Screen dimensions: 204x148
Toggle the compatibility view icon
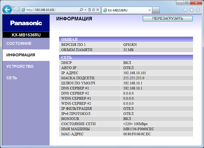90,10
